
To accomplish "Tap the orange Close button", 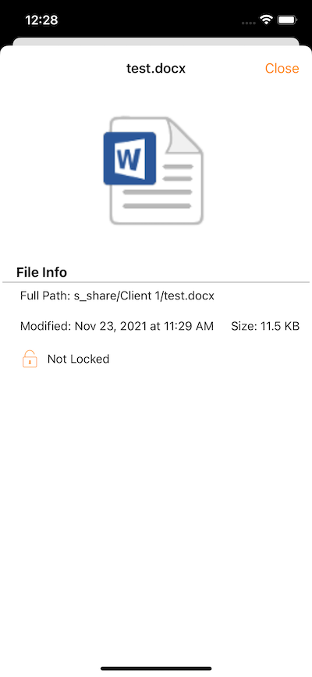I will pos(282,68).
